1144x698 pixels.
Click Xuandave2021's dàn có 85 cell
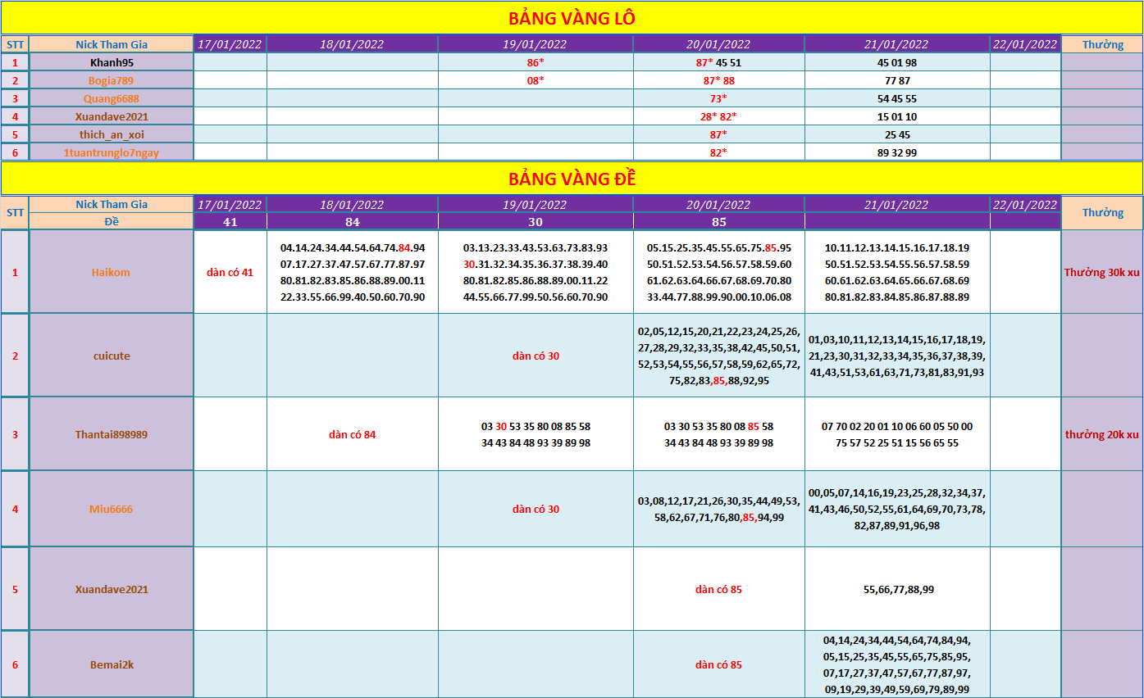tap(718, 589)
